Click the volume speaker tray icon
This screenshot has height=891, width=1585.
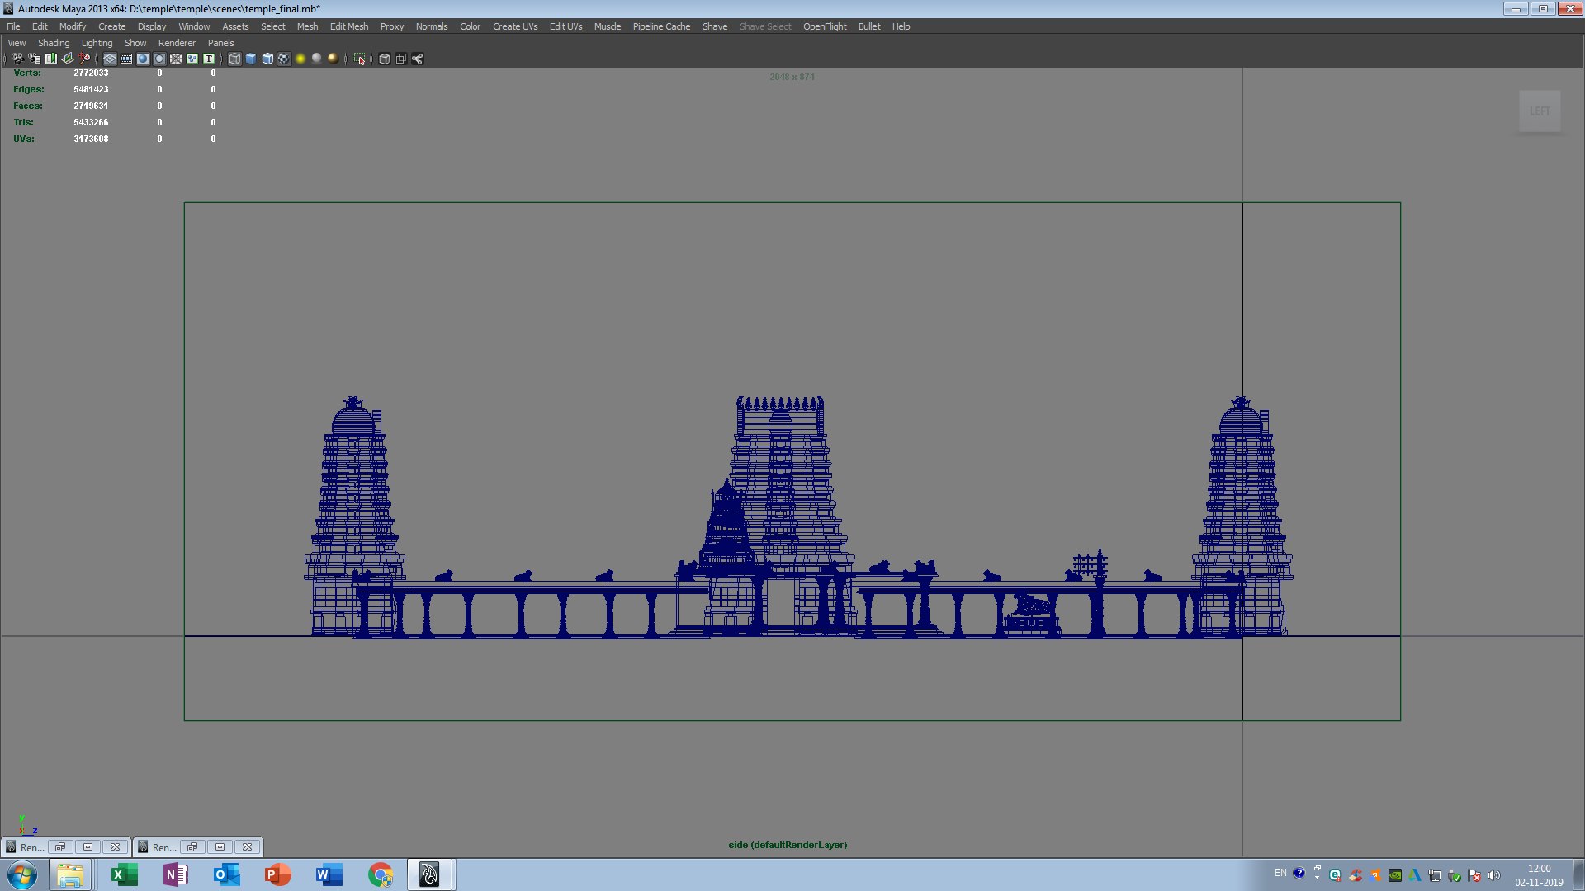point(1494,875)
